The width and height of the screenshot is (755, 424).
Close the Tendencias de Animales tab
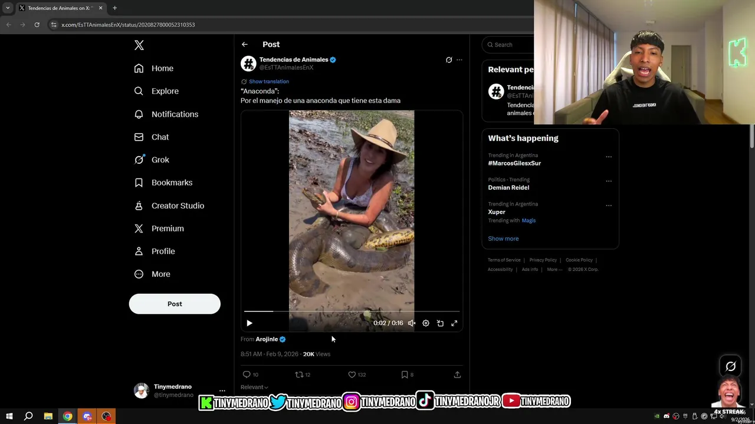point(100,8)
